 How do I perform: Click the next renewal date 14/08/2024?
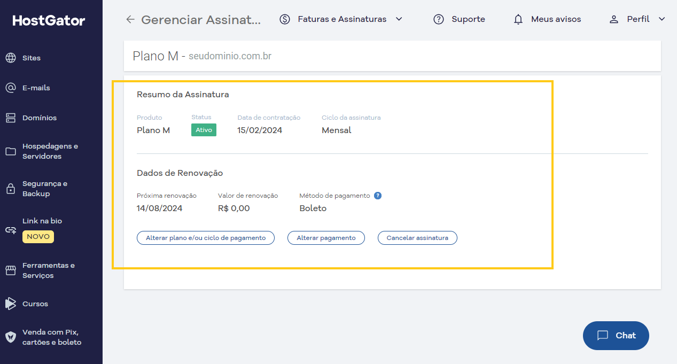click(x=160, y=208)
